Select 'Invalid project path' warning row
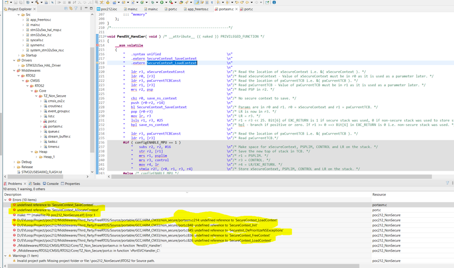This screenshot has width=454, height=268. click(85, 261)
